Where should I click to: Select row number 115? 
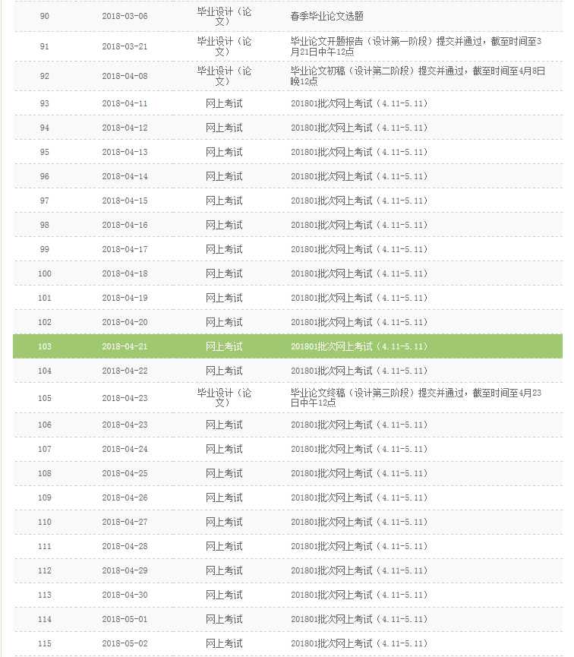(45, 643)
